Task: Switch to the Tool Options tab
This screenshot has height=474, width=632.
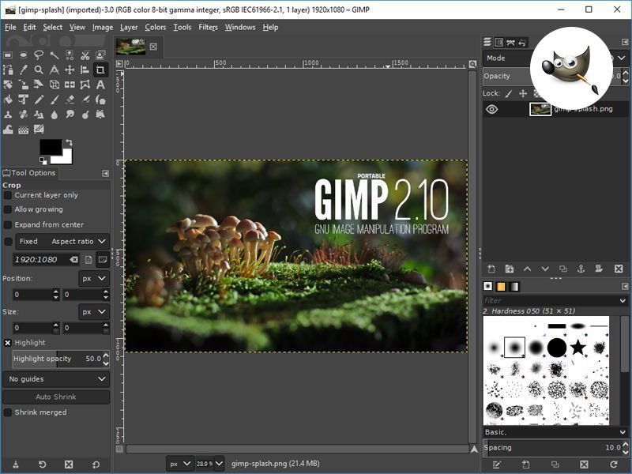Action: [x=29, y=173]
